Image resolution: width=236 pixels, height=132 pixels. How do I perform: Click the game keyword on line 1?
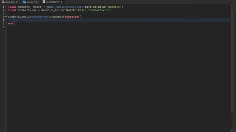pos(50,7)
